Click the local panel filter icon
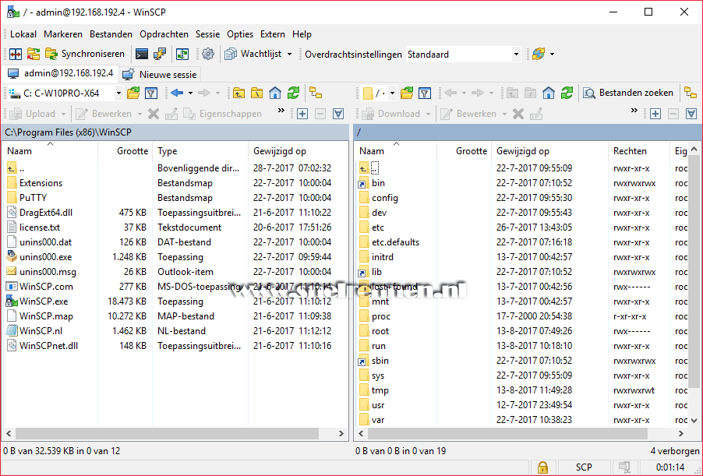 151,93
